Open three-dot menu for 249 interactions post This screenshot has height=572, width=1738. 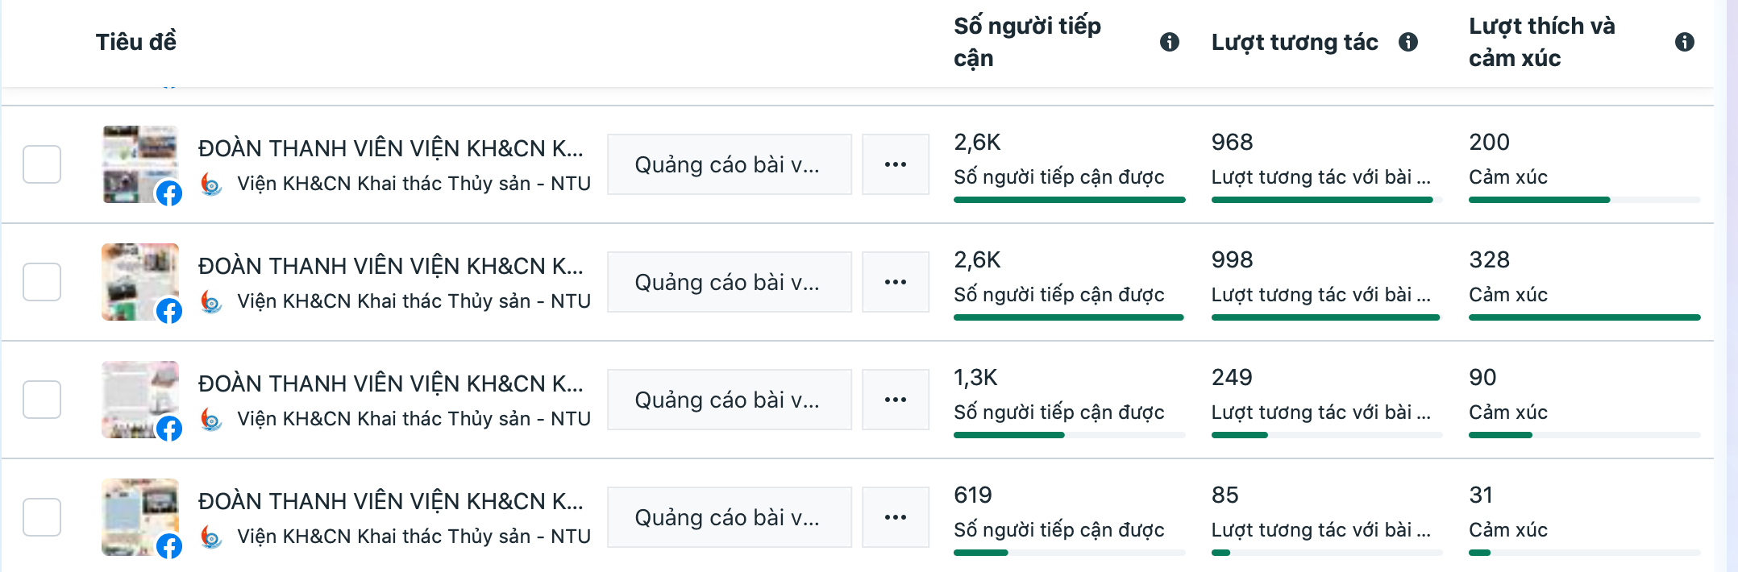(x=895, y=400)
